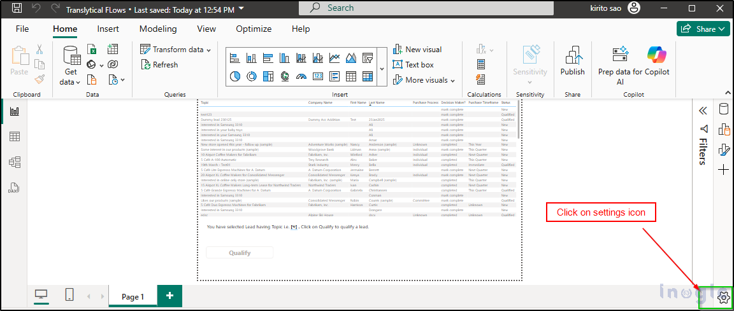Redo the last action
Viewport: 734px width, 311px height.
tap(55, 8)
